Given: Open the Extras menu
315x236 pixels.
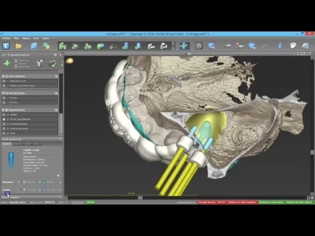Looking at the screenshot, I should pyautogui.click(x=45, y=38).
